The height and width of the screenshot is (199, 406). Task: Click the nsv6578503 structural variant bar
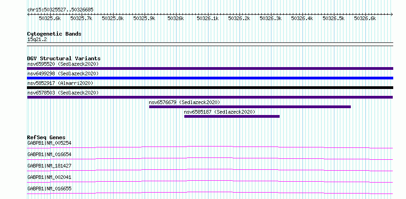click(x=210, y=97)
